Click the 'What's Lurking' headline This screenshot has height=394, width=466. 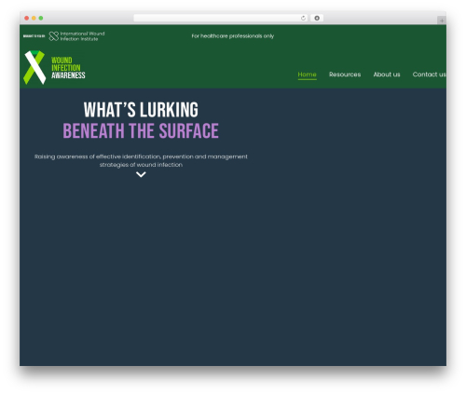141,110
